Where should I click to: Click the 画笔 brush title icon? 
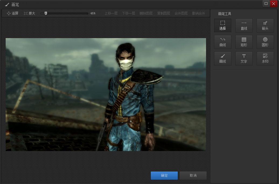[x=7, y=5]
